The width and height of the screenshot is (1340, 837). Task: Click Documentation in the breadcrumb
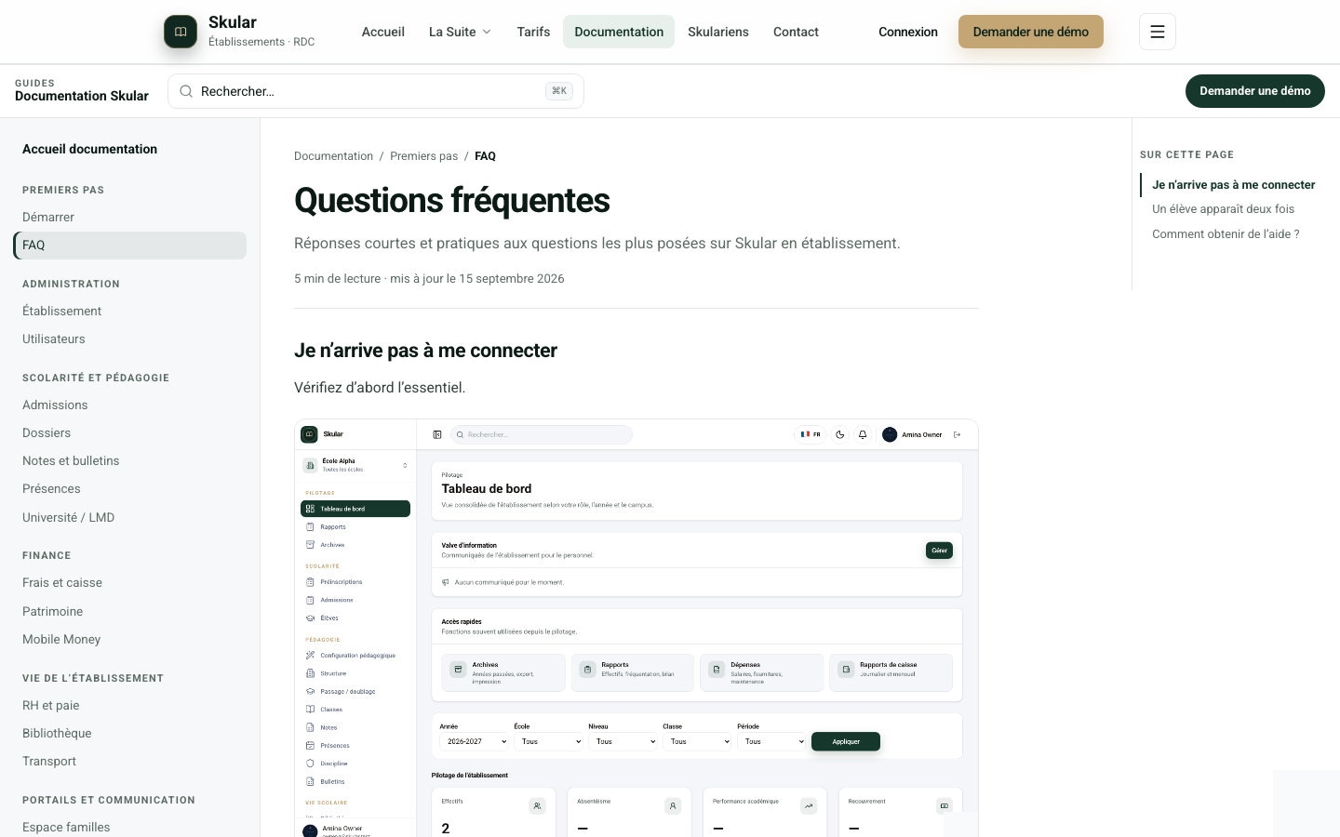tap(333, 156)
